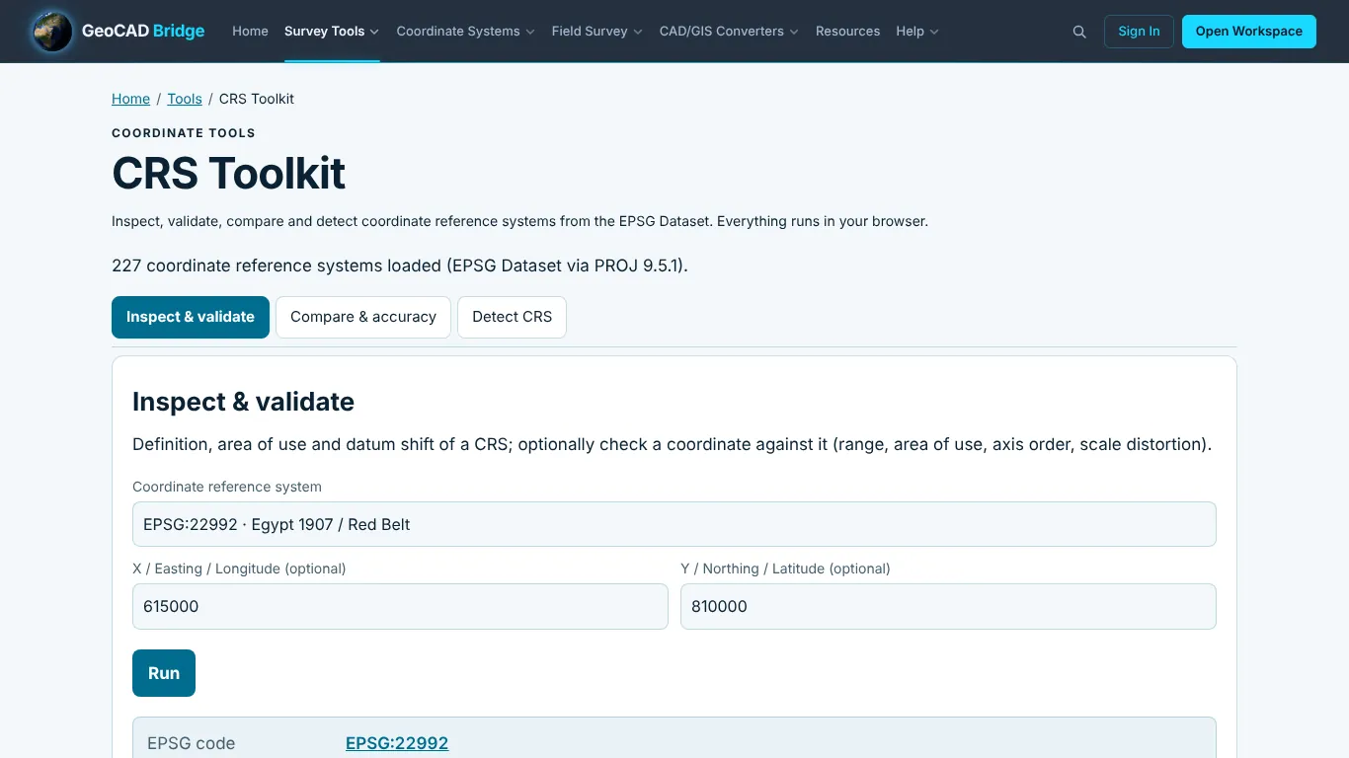Expand the Survey Tools menu

(332, 32)
